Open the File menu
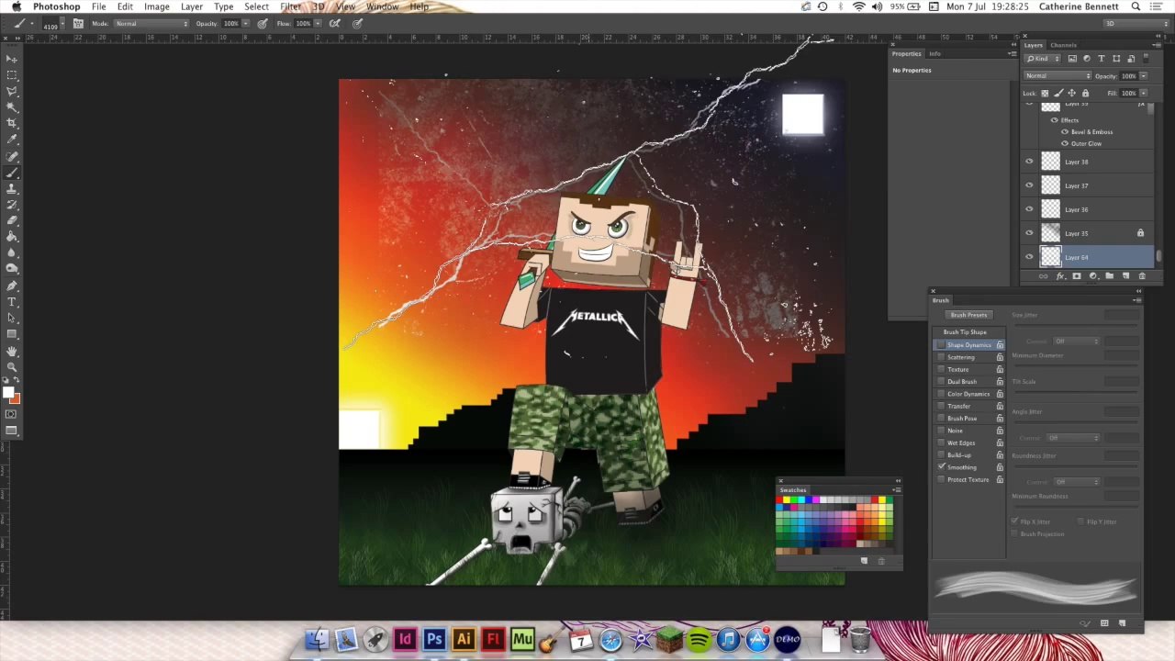This screenshot has width=1175, height=661. [x=98, y=6]
